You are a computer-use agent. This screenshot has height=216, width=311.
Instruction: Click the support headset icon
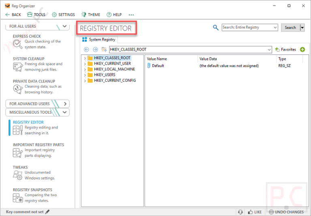click(240, 212)
